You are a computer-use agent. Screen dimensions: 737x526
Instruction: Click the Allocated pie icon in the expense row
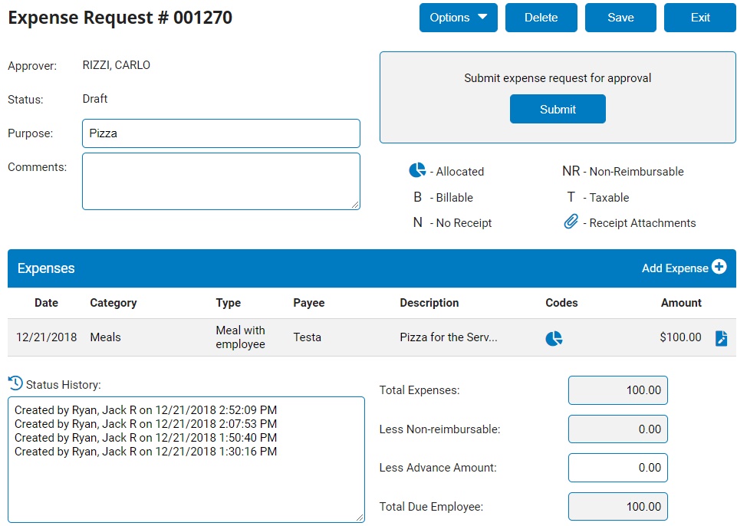coord(554,338)
